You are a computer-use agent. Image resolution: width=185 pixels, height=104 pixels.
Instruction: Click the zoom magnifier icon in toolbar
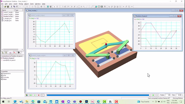96,7
